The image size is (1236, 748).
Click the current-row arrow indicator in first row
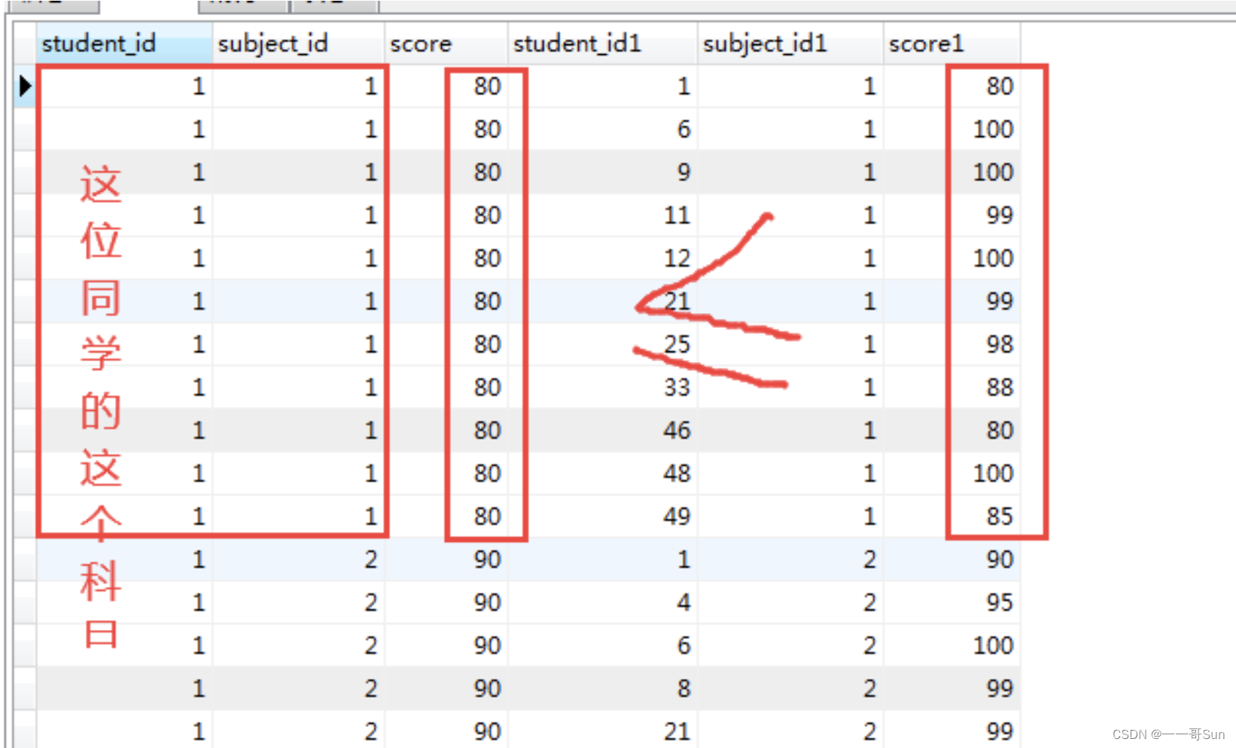pyautogui.click(x=25, y=86)
